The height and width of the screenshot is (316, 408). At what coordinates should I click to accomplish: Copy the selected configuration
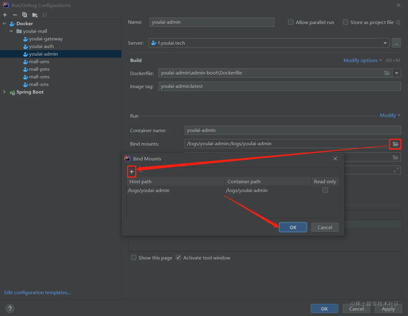[25, 15]
